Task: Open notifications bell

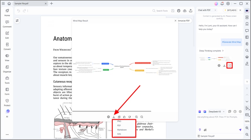Action: 222,4
